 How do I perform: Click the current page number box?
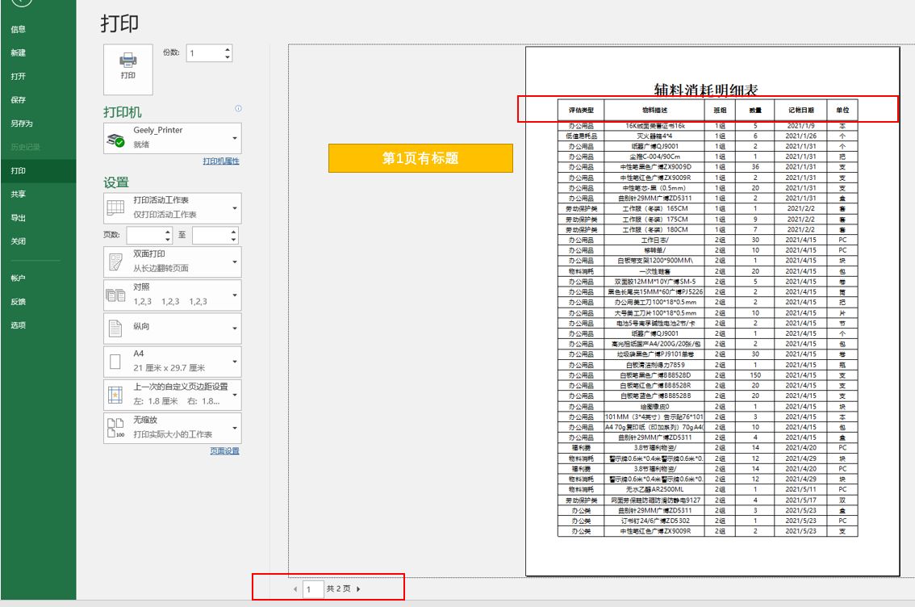click(x=313, y=589)
